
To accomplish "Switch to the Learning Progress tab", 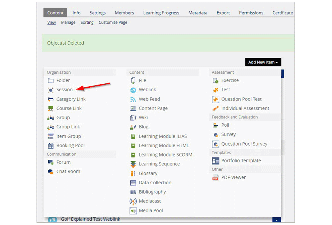I will click(161, 13).
